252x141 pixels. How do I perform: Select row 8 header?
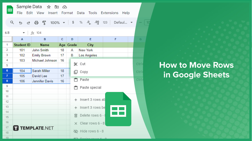[7, 81]
